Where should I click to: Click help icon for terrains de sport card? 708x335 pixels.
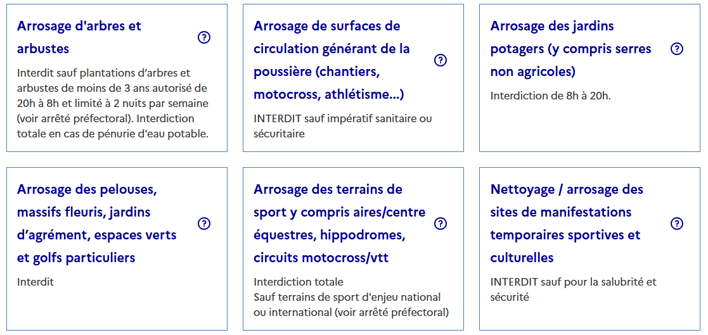441,224
